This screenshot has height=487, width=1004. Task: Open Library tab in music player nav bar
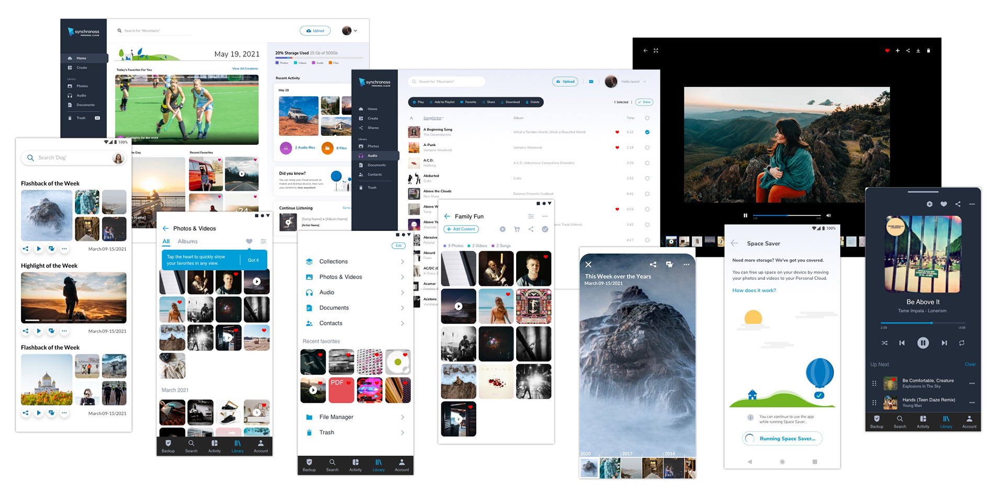[x=946, y=422]
